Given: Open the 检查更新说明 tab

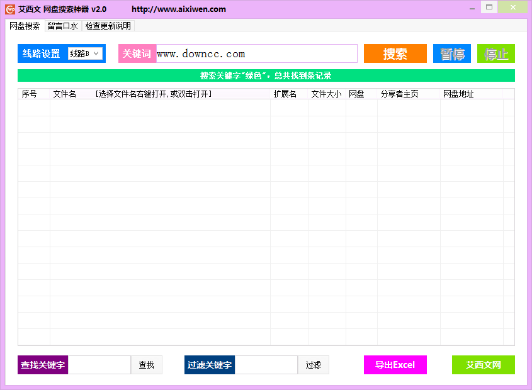Looking at the screenshot, I should pyautogui.click(x=108, y=26).
